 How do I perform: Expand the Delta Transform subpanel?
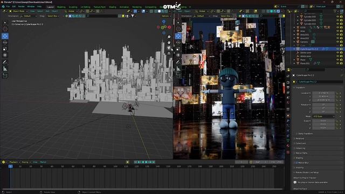coord(305,134)
